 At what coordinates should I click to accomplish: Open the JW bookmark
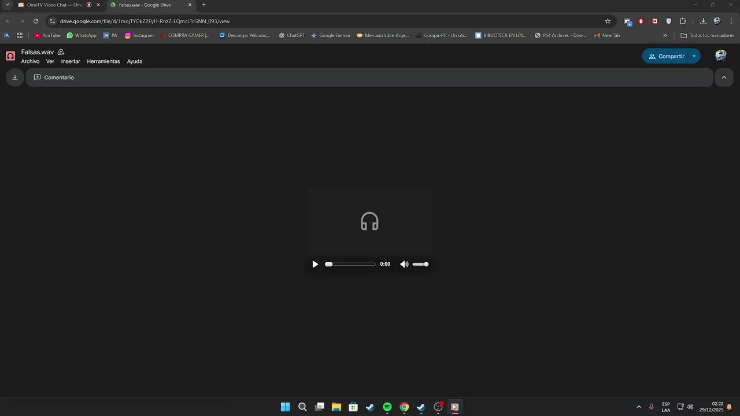tap(110, 35)
